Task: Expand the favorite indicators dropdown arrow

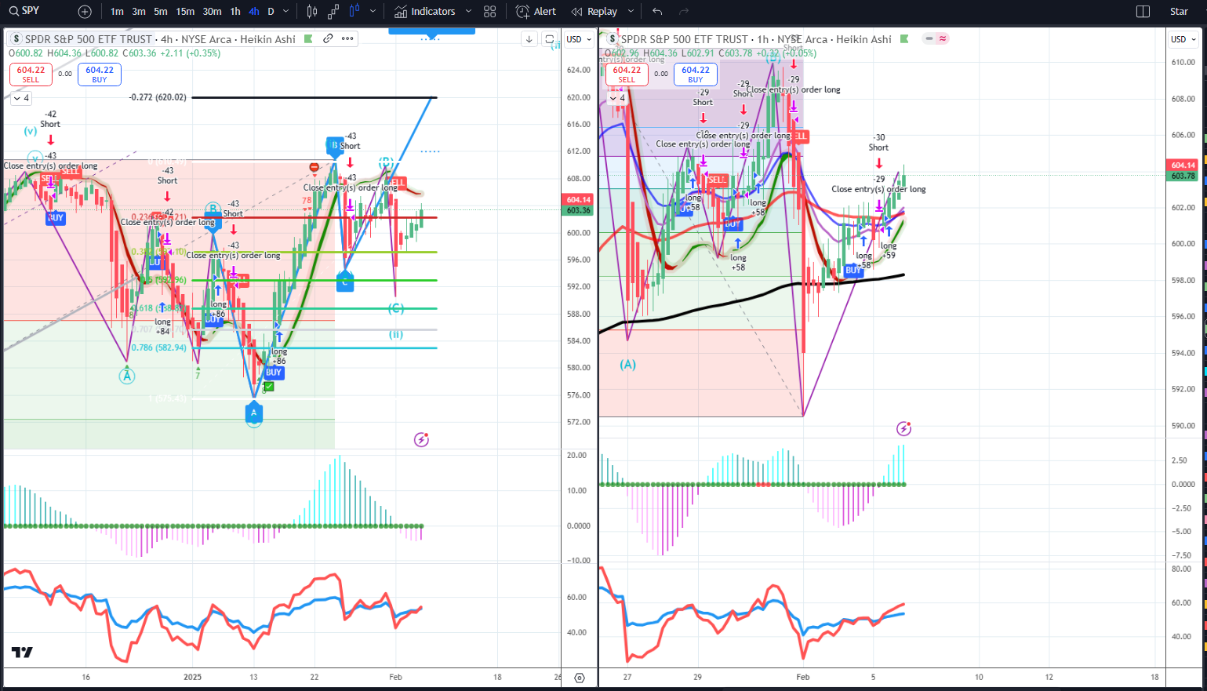Action: [x=468, y=12]
